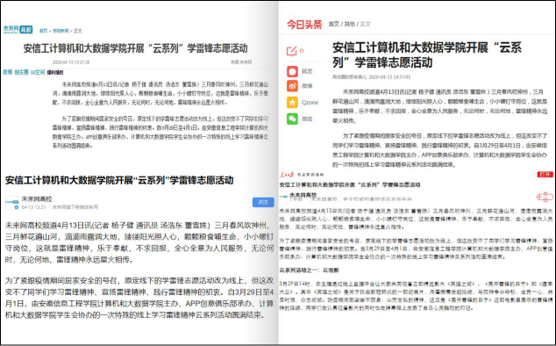Share to 朋友圈 link
556x346 pixels.
[21, 72]
